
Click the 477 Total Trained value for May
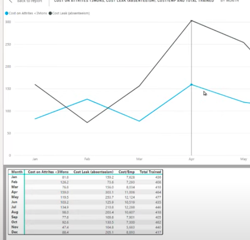pyautogui.click(x=158, y=197)
